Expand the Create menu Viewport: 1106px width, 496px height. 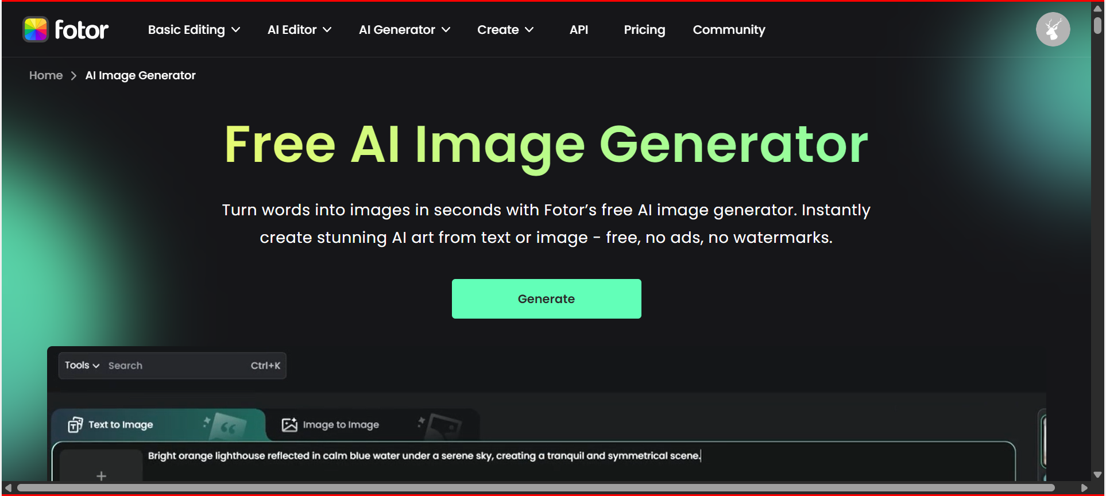point(505,30)
